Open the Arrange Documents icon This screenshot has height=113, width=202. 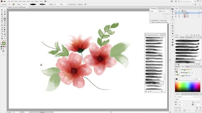[45, 1]
